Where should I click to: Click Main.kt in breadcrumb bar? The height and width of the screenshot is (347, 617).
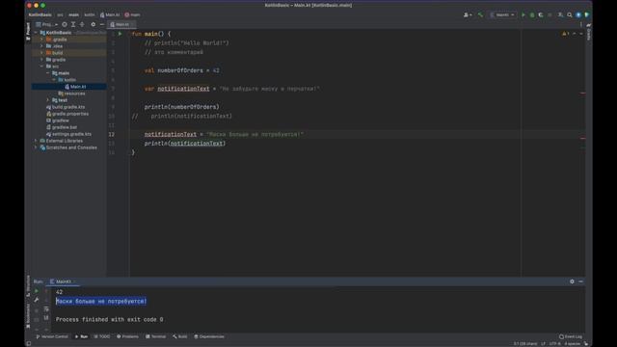point(110,15)
